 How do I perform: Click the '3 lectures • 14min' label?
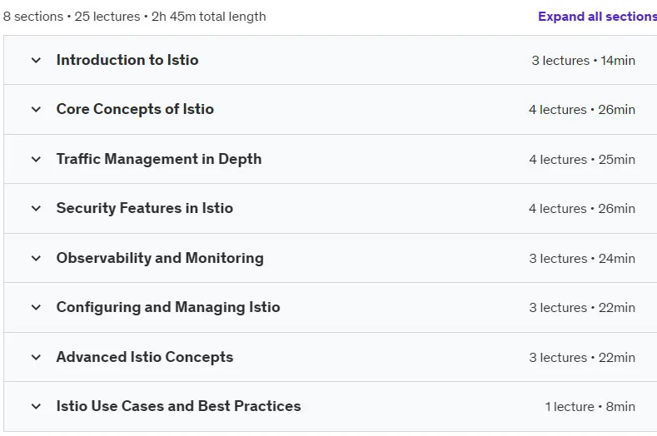tap(583, 60)
